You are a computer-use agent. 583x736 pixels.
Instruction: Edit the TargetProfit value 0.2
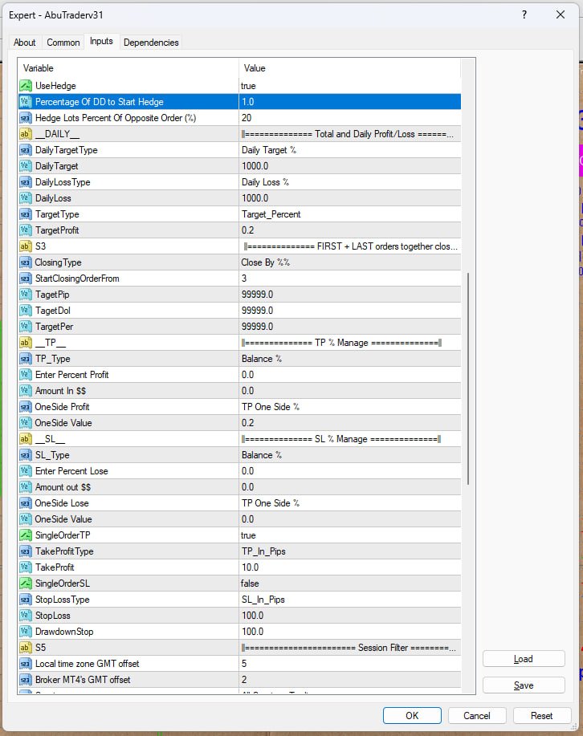pos(350,230)
